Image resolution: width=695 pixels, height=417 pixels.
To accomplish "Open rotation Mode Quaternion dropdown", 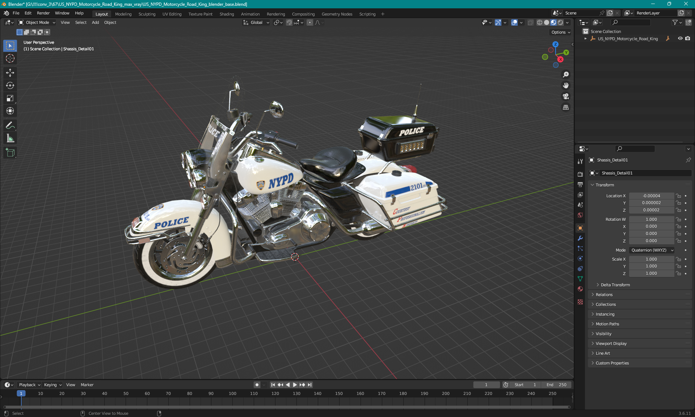I will pyautogui.click(x=652, y=250).
